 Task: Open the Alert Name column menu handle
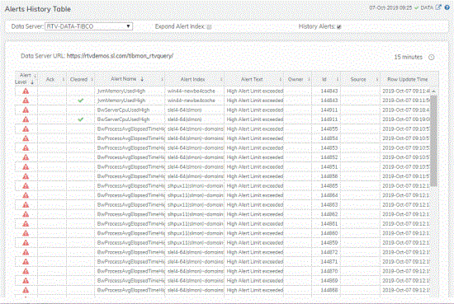pos(162,79)
